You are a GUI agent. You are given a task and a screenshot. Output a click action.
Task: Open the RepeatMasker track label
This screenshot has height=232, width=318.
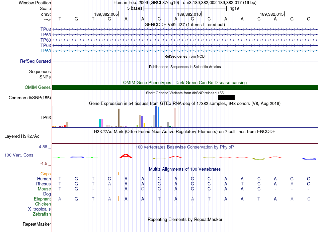(37, 224)
